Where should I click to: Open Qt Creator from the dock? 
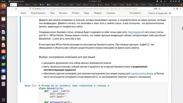pyautogui.click(x=3, y=64)
